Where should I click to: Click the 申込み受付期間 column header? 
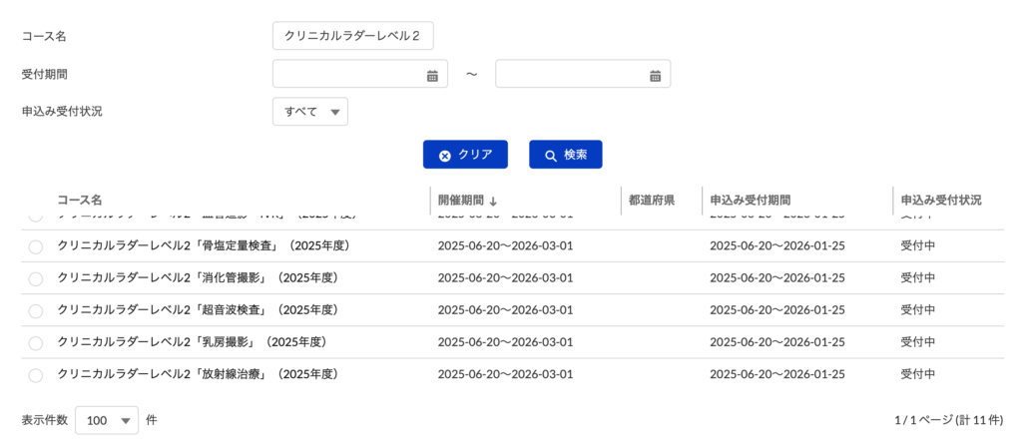click(x=751, y=201)
